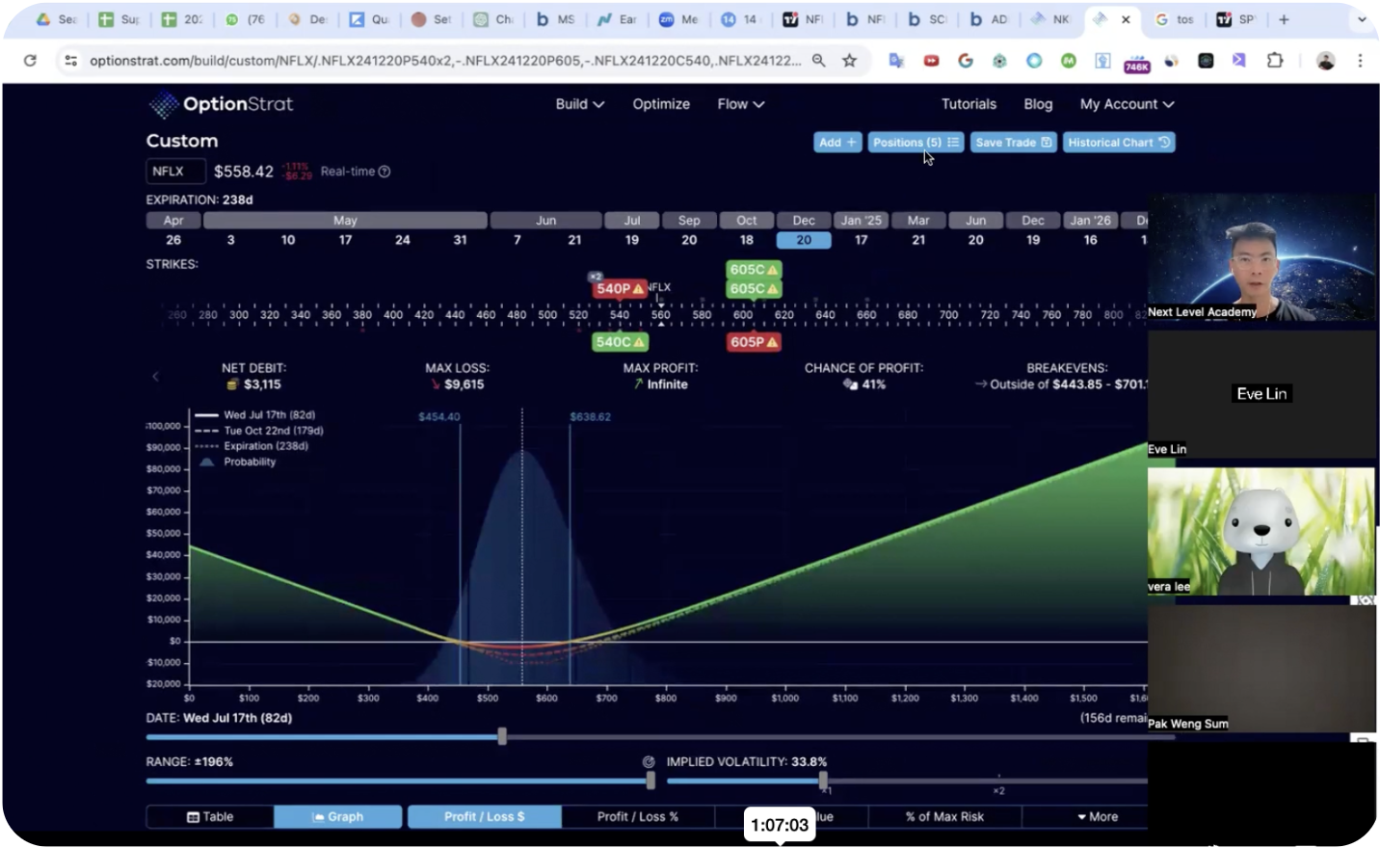This screenshot has width=1380, height=848.
Task: Select the Jun 21 expiration date
Action: [574, 240]
